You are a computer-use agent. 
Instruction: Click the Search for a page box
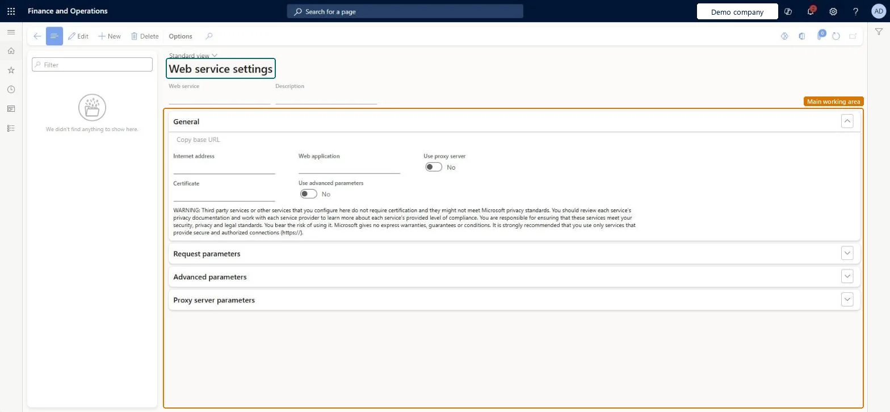pyautogui.click(x=405, y=11)
